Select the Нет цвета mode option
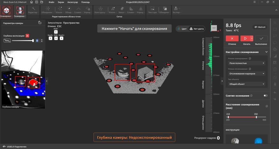The image size is (279, 149). [197, 29]
